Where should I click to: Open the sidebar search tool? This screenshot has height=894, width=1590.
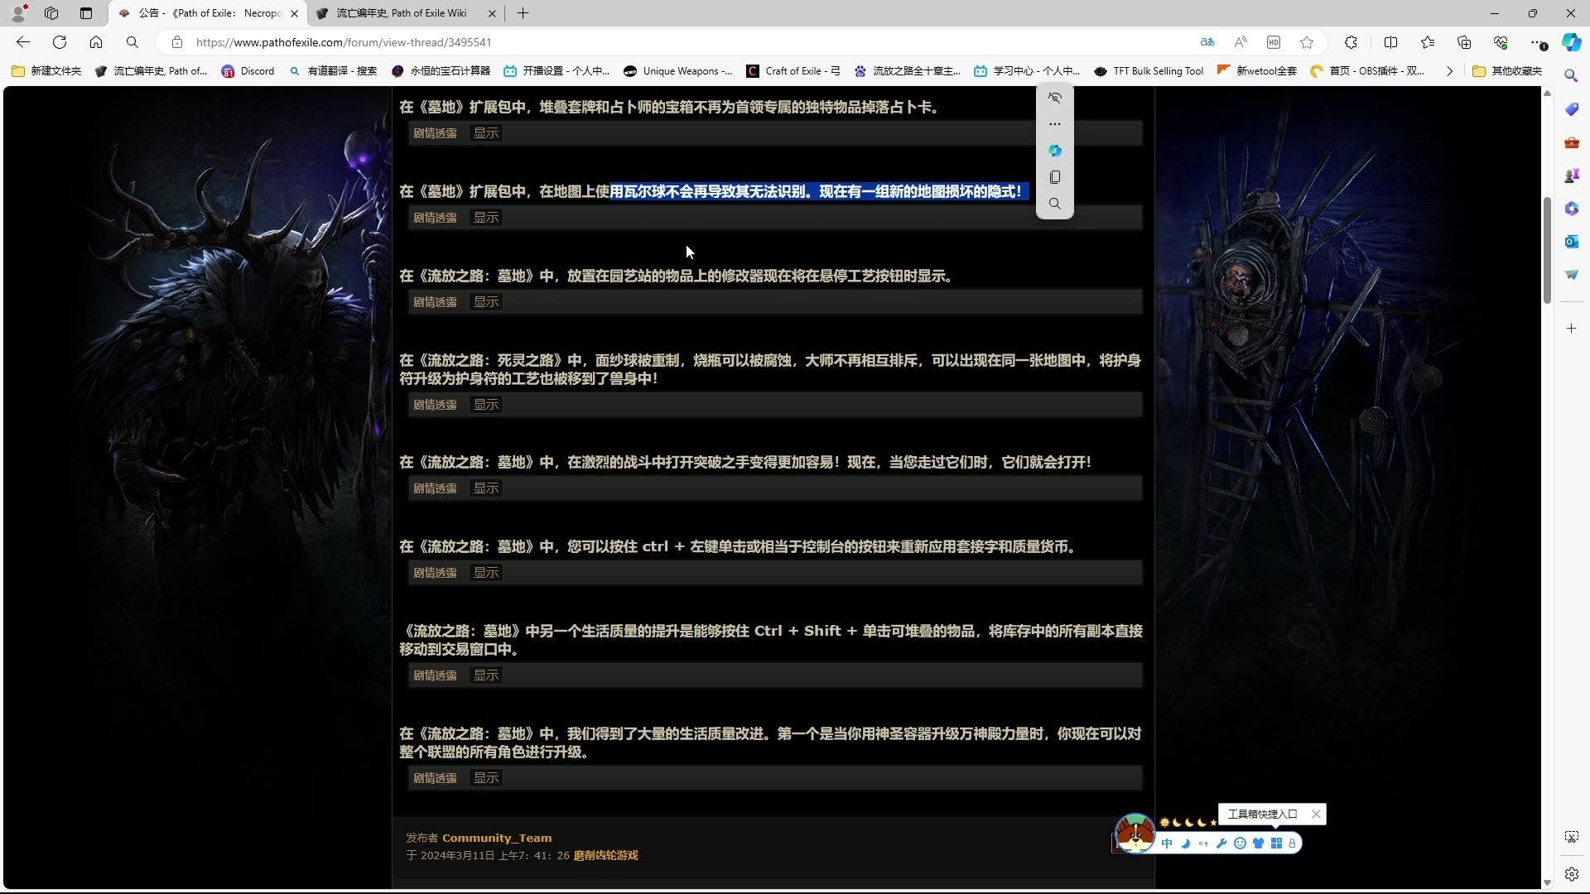point(1571,75)
